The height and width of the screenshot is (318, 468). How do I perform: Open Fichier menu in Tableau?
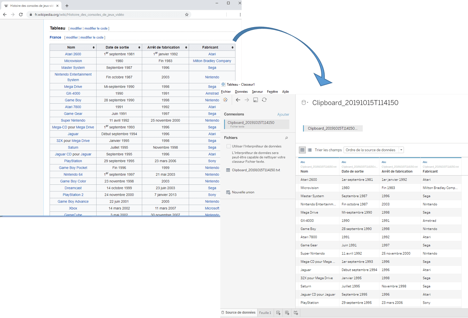click(226, 92)
